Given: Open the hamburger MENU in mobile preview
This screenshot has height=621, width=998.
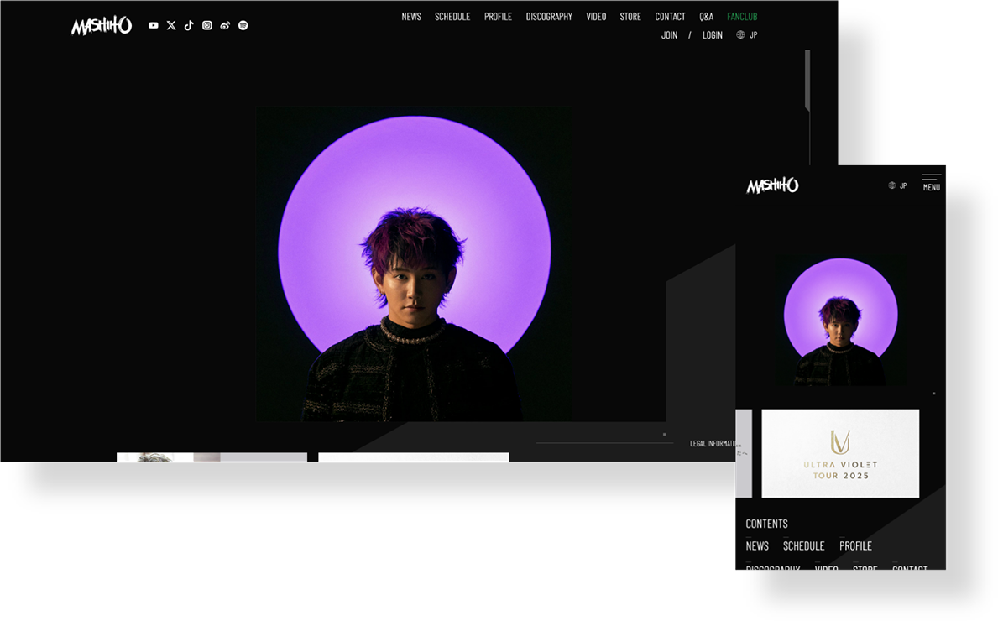Looking at the screenshot, I should pyautogui.click(x=931, y=182).
